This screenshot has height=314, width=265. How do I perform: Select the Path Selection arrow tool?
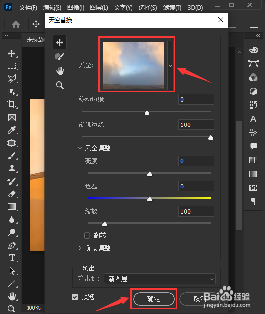click(x=12, y=271)
